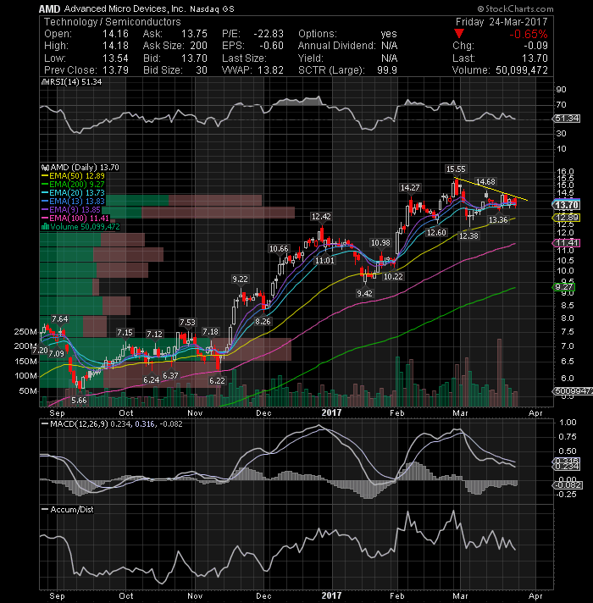
Task: Click the Bid Size value 30
Action: [202, 70]
